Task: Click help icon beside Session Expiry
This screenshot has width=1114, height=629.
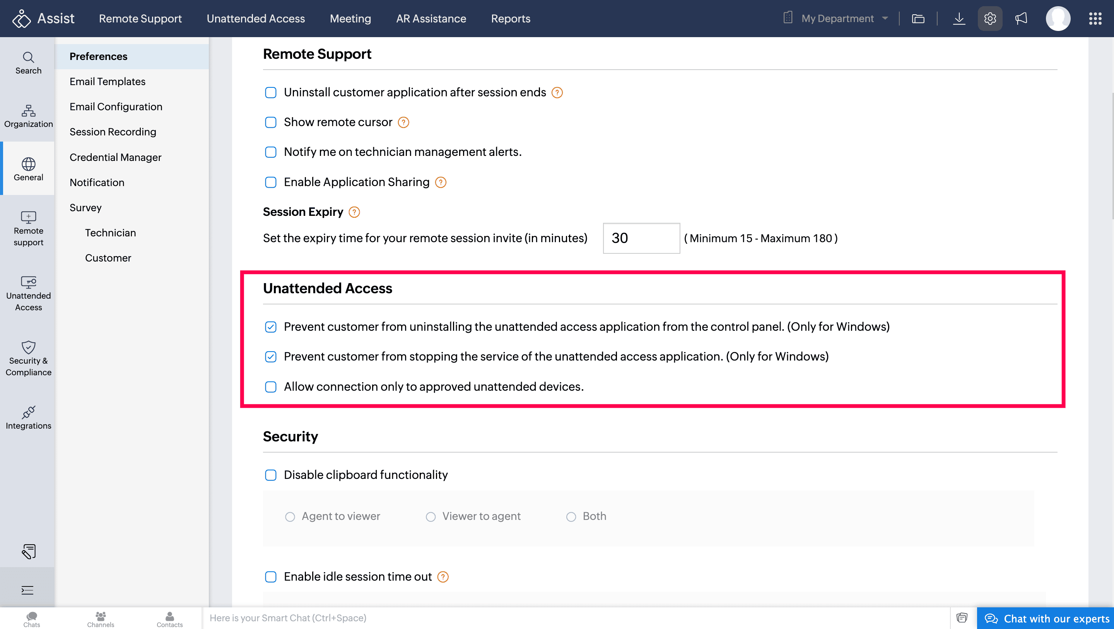Action: [354, 212]
